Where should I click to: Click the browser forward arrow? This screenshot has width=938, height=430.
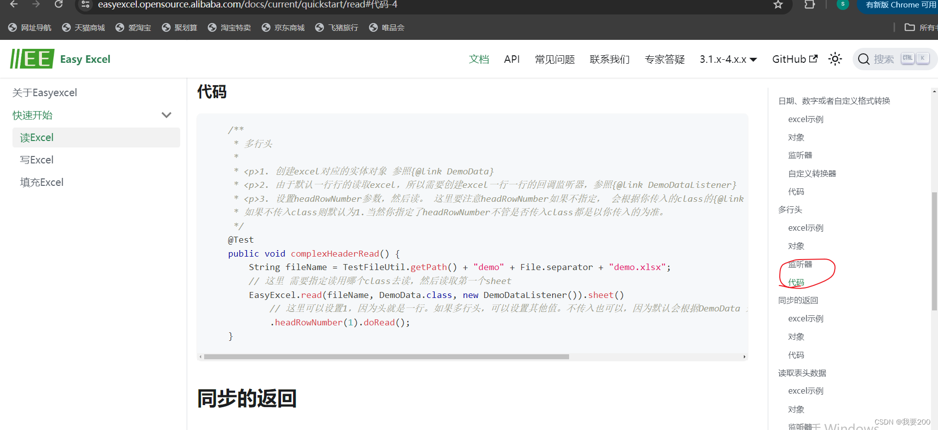click(36, 4)
